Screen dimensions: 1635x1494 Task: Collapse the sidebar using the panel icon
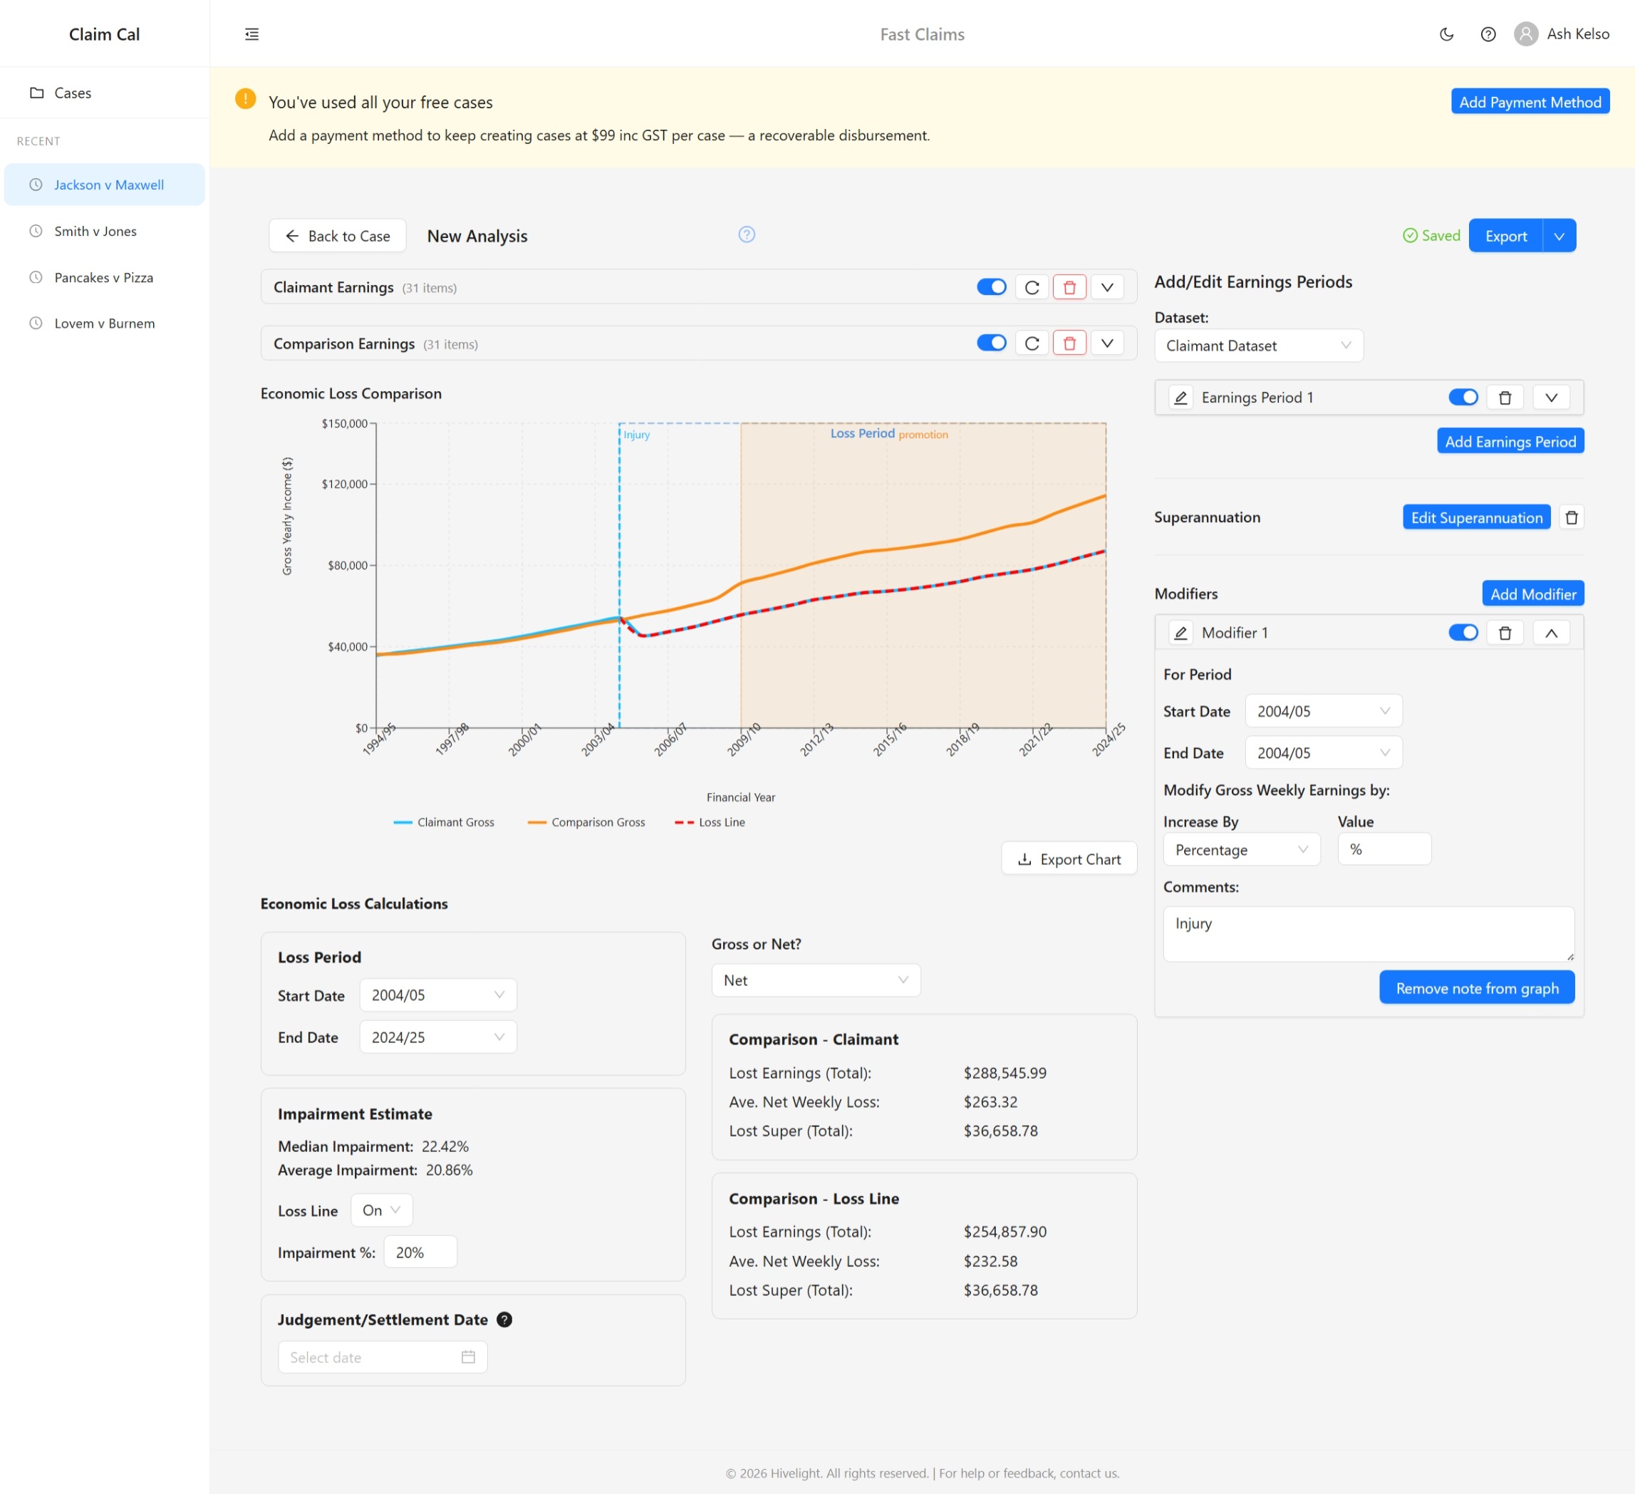(x=251, y=33)
